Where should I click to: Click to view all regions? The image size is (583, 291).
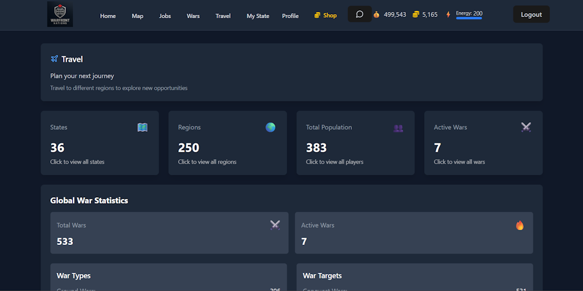(207, 162)
